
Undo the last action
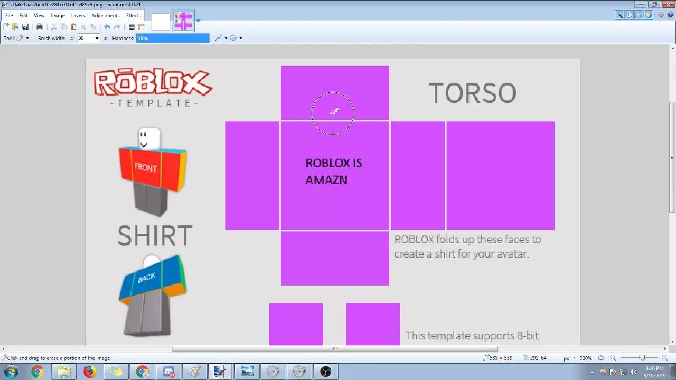pos(107,27)
